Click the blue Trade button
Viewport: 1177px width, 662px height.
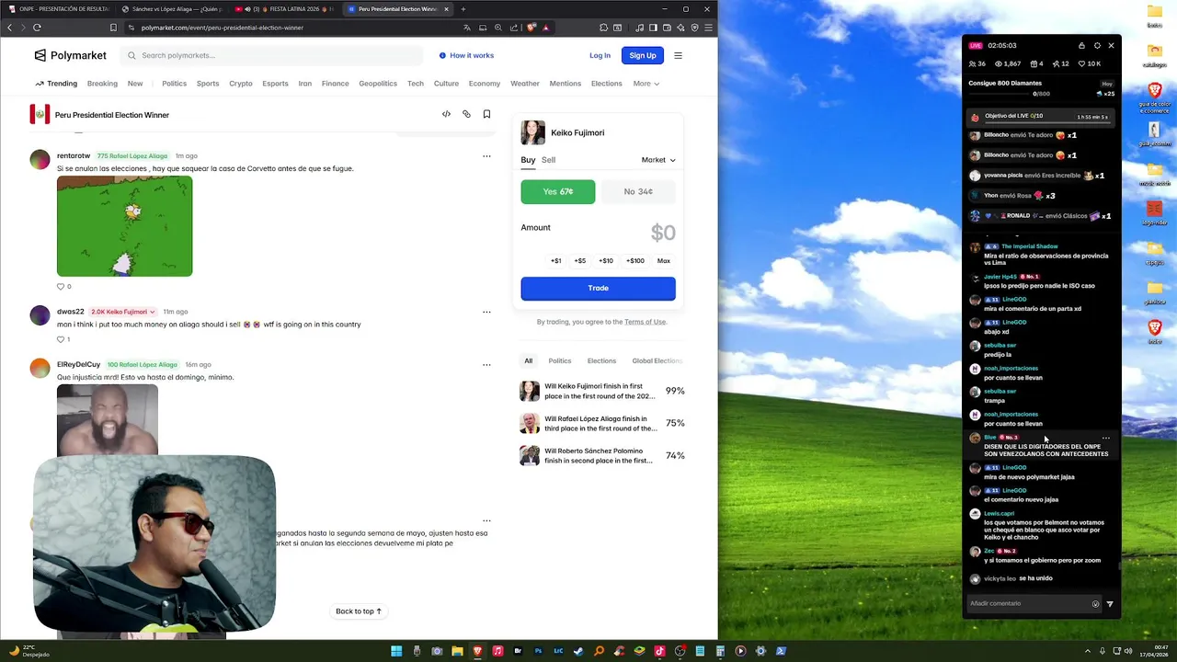pyautogui.click(x=598, y=288)
